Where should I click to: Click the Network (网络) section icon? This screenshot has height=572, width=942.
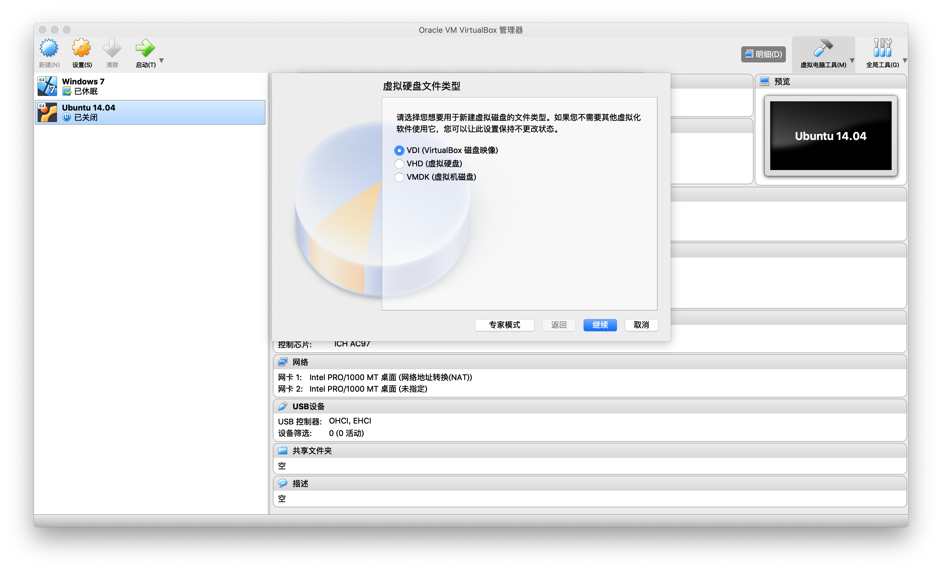(x=283, y=362)
